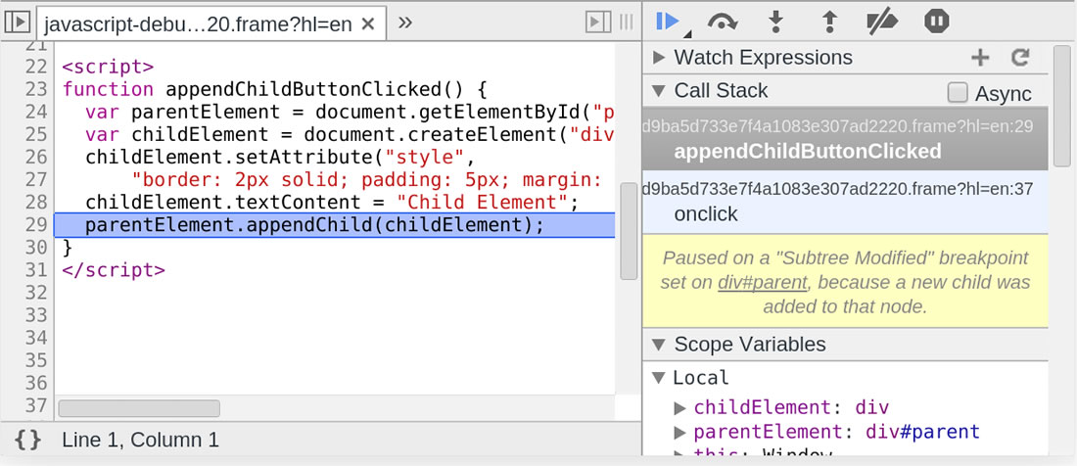Step into next function call
The height and width of the screenshot is (466, 1077).
775,21
